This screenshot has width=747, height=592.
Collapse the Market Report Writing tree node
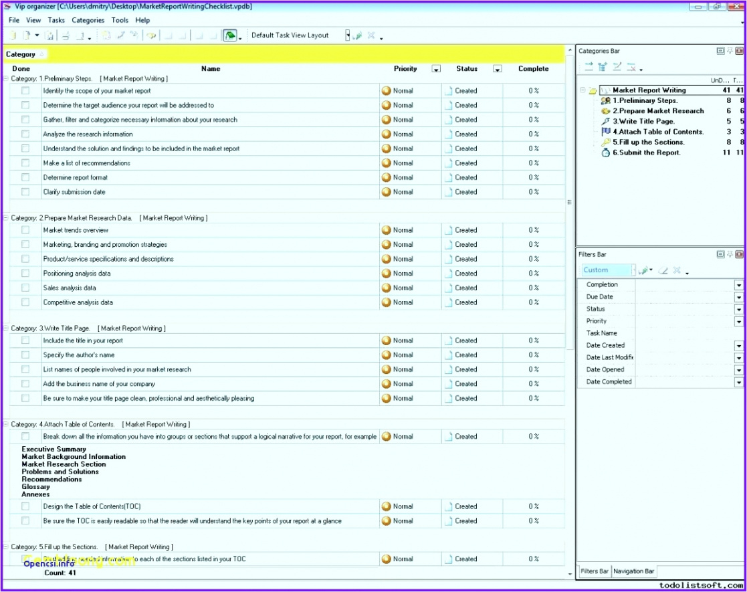pyautogui.click(x=583, y=90)
